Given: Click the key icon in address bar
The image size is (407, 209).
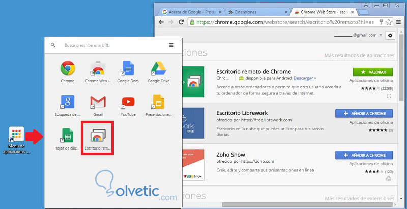Looking at the screenshot, I should pyautogui.click(x=381, y=22).
